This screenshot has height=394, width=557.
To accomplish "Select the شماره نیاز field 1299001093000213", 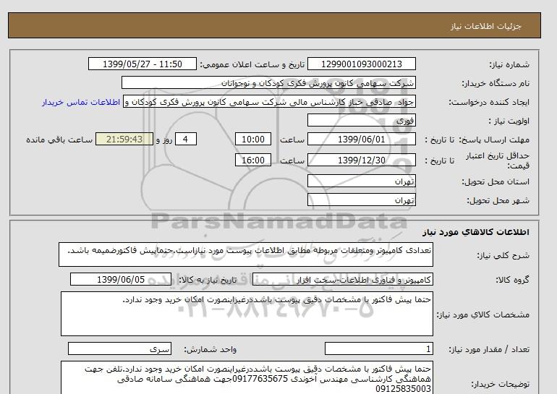I will click(362, 64).
